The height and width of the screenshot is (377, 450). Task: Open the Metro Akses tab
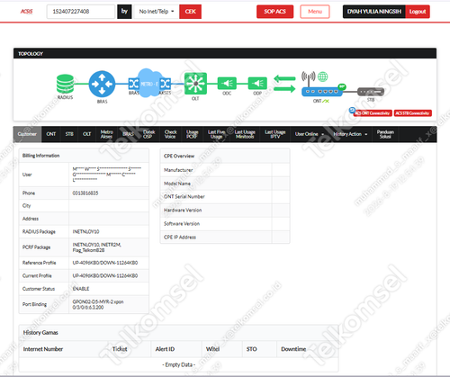click(x=106, y=134)
